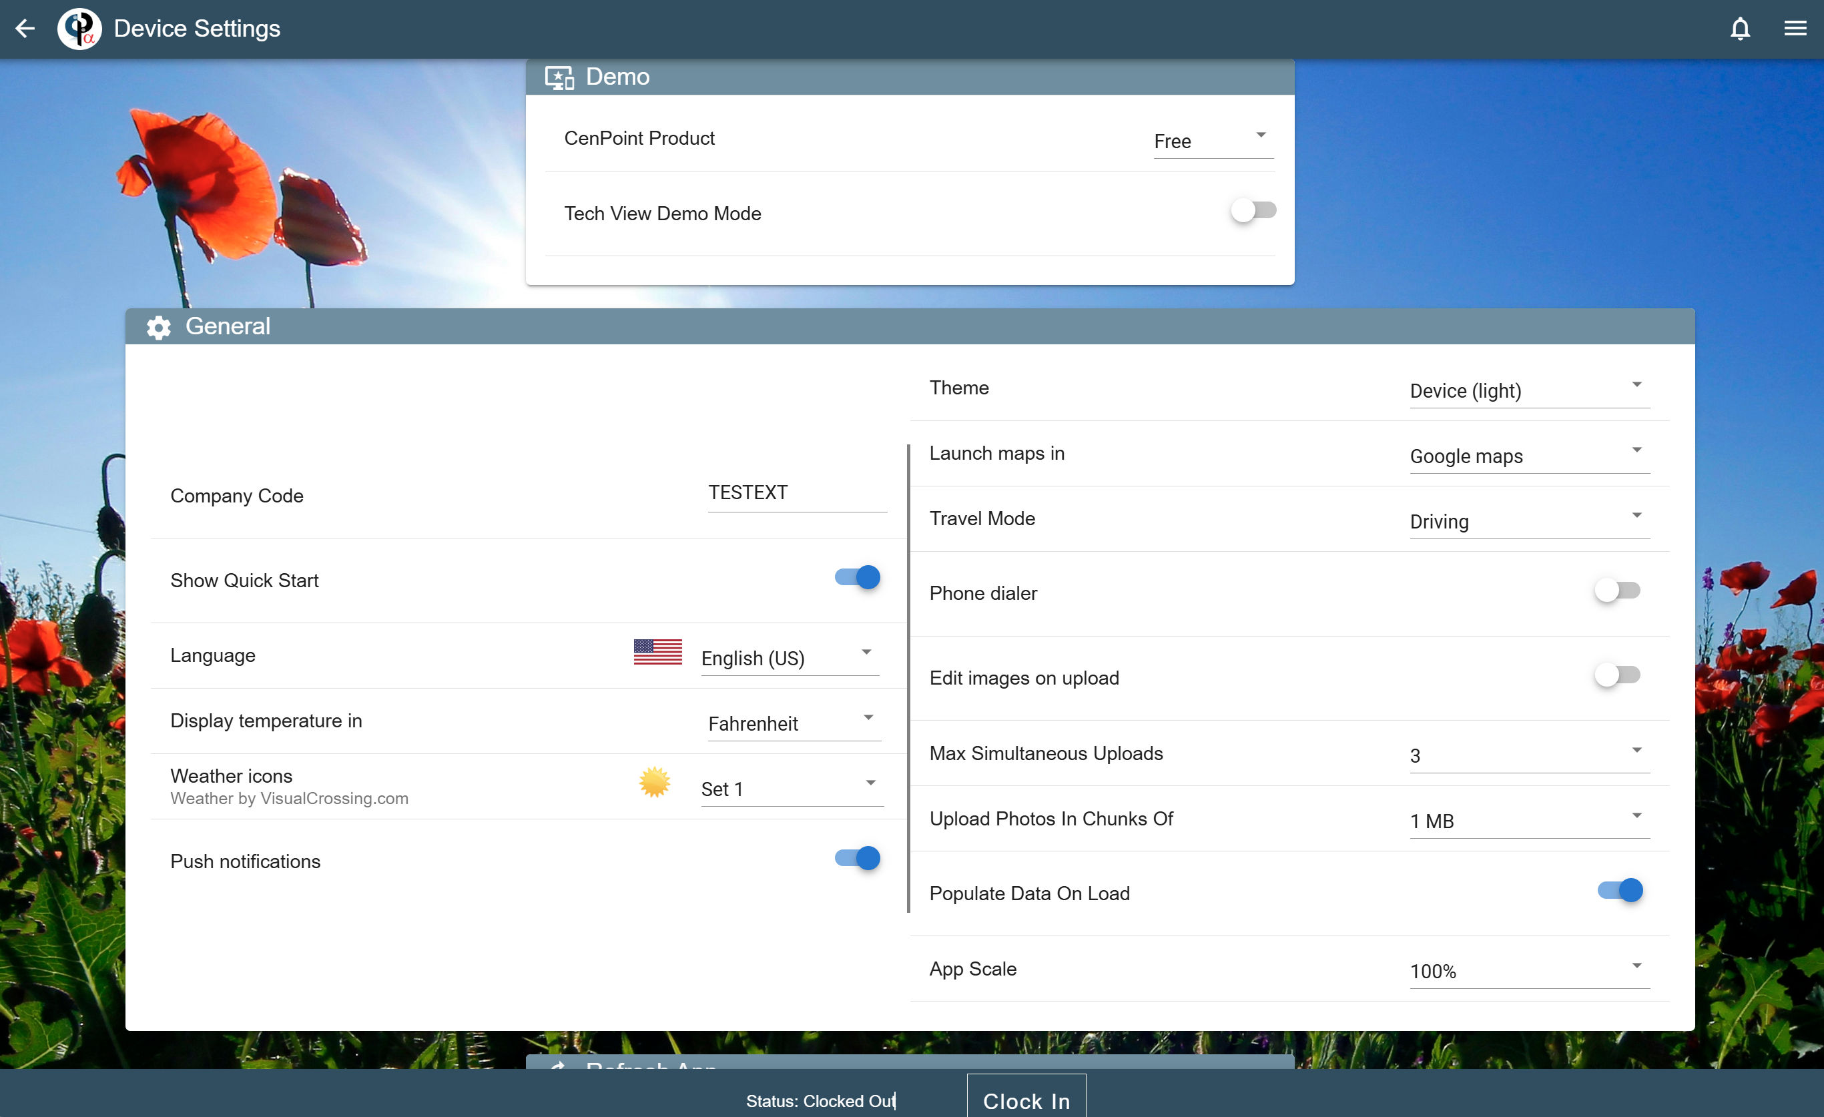The height and width of the screenshot is (1117, 1824).
Task: Click the Tech View Demo Mode label
Action: (x=663, y=213)
